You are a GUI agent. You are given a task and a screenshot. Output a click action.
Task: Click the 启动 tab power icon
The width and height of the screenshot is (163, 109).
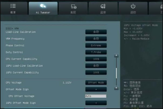click(x=133, y=6)
